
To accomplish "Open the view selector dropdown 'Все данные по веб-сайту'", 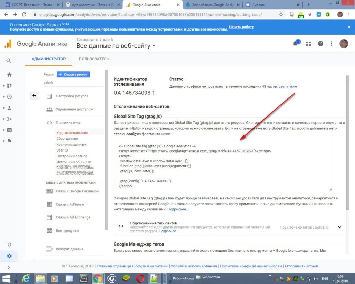I will [116, 46].
